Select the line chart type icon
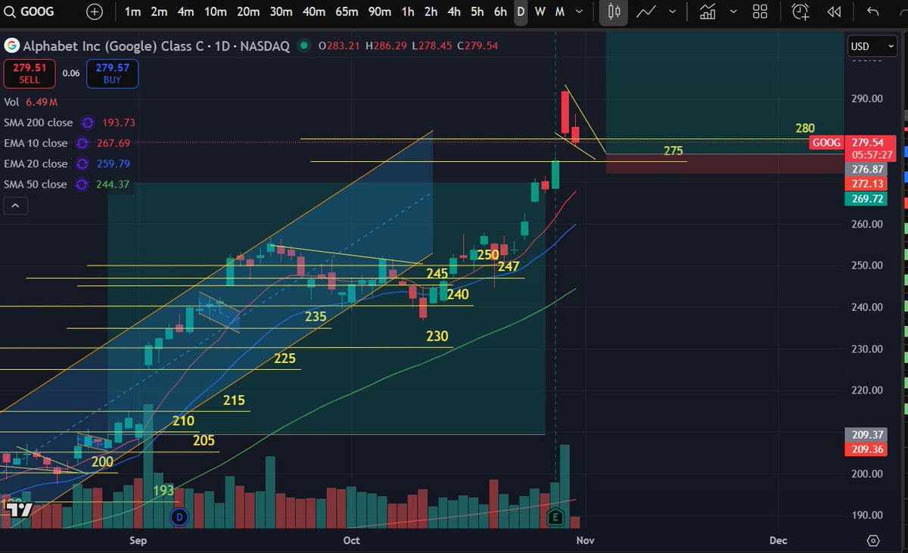Image resolution: width=908 pixels, height=553 pixels. (646, 12)
